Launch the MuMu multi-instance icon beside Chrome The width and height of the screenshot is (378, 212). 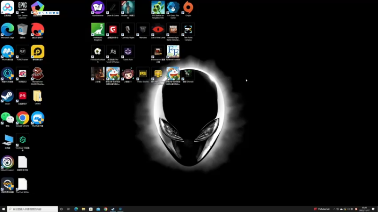pyautogui.click(x=37, y=119)
